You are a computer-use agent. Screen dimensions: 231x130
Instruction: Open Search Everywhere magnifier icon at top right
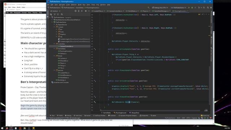208,8
